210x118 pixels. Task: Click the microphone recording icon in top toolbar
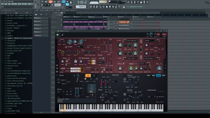click(x=135, y=2)
